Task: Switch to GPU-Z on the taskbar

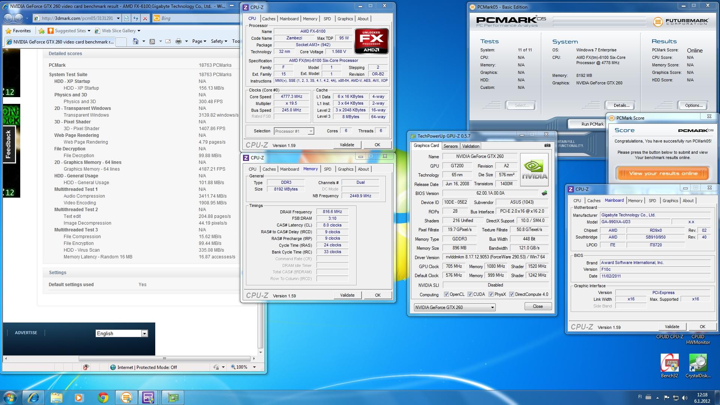Action: tap(172, 397)
